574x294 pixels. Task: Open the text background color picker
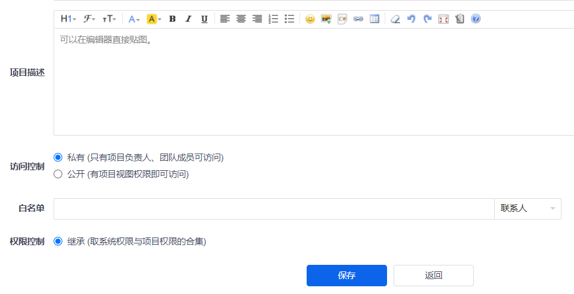(x=154, y=19)
